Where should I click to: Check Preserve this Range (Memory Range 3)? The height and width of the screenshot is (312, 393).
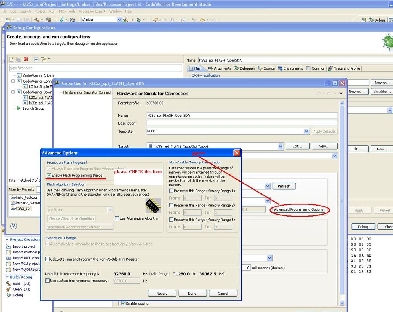click(171, 220)
